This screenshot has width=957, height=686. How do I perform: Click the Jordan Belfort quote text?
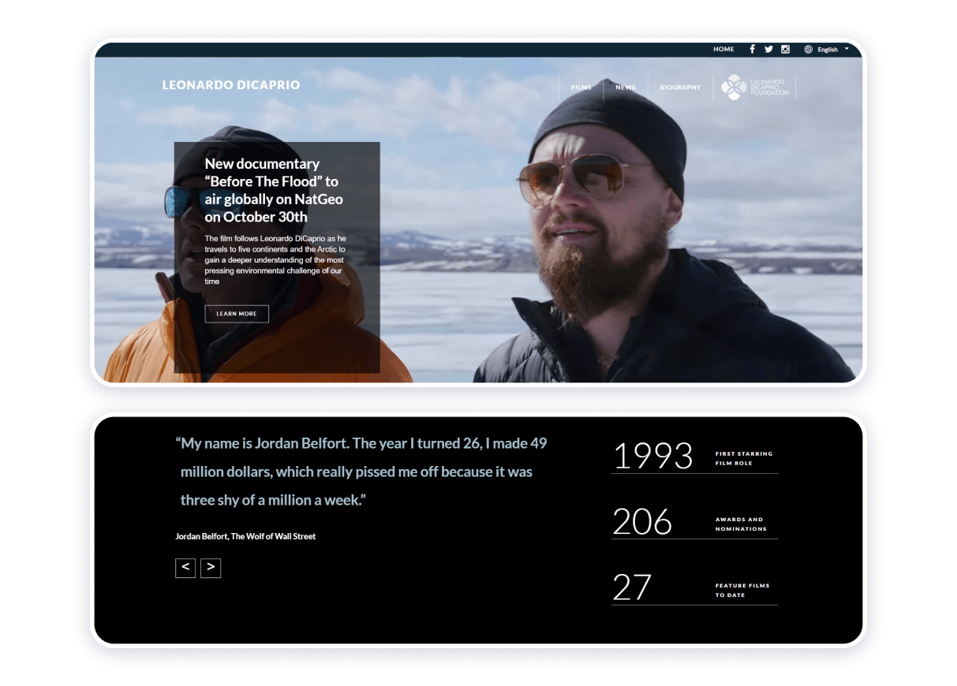[x=361, y=472]
